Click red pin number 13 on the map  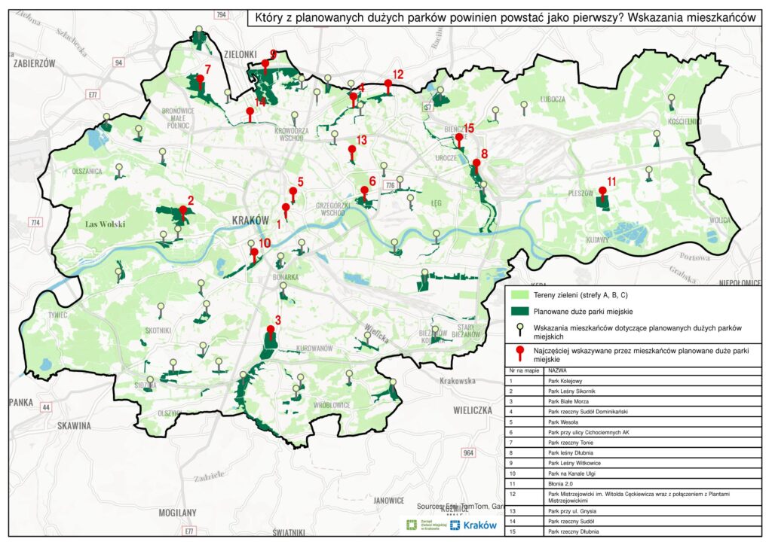351,152
